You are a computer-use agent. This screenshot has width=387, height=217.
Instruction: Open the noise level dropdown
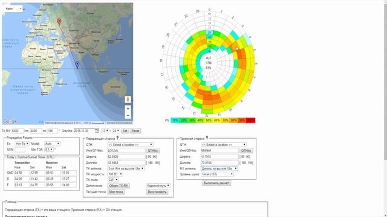click(217, 174)
